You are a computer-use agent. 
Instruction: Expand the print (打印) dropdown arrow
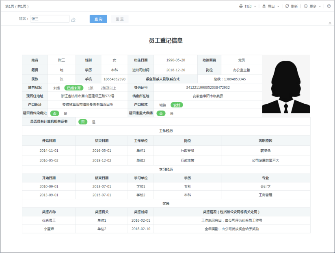click(255, 7)
